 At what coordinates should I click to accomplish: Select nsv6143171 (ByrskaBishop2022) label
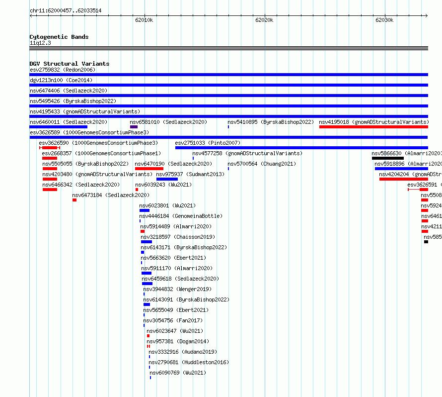point(184,247)
